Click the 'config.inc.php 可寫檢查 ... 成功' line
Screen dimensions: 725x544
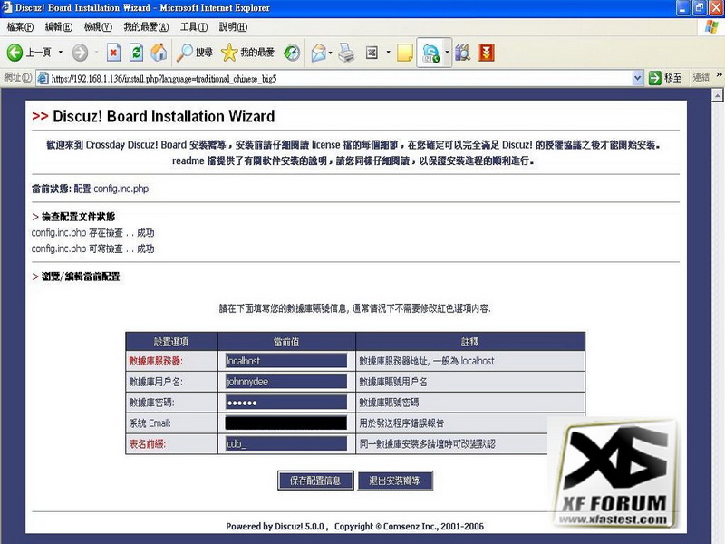click(x=93, y=248)
